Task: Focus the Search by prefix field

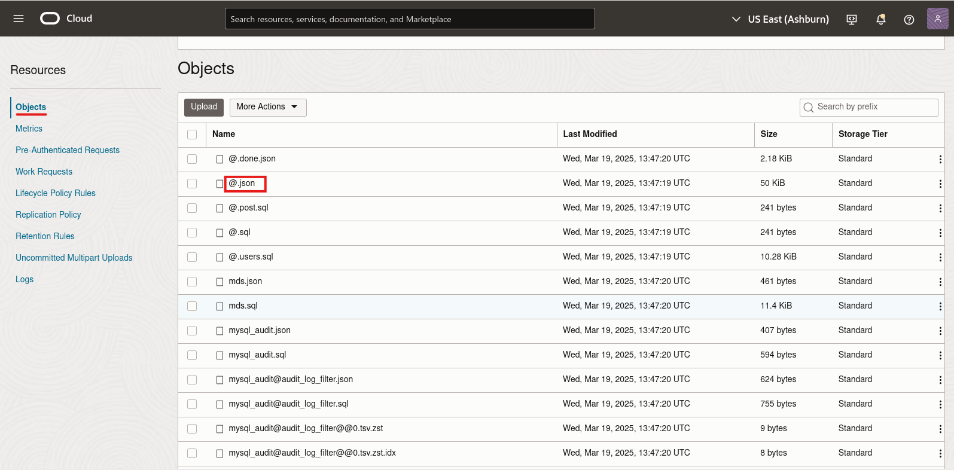Action: click(x=868, y=107)
